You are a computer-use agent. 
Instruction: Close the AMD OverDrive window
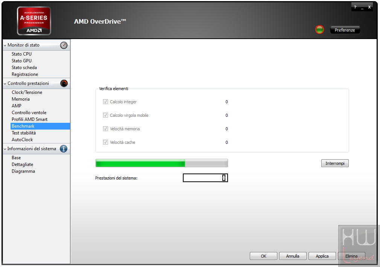coord(369,7)
